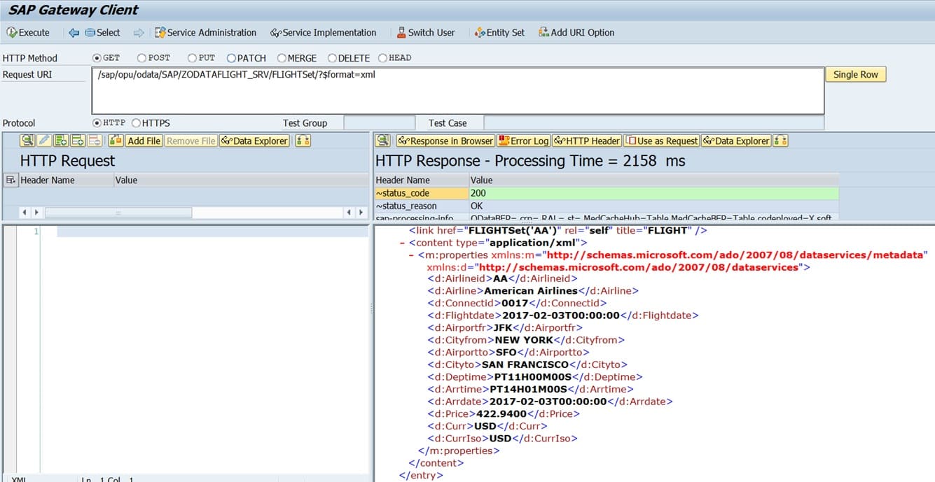935x482 pixels.
Task: Click the Execute button in the toolbar
Action: click(x=28, y=32)
